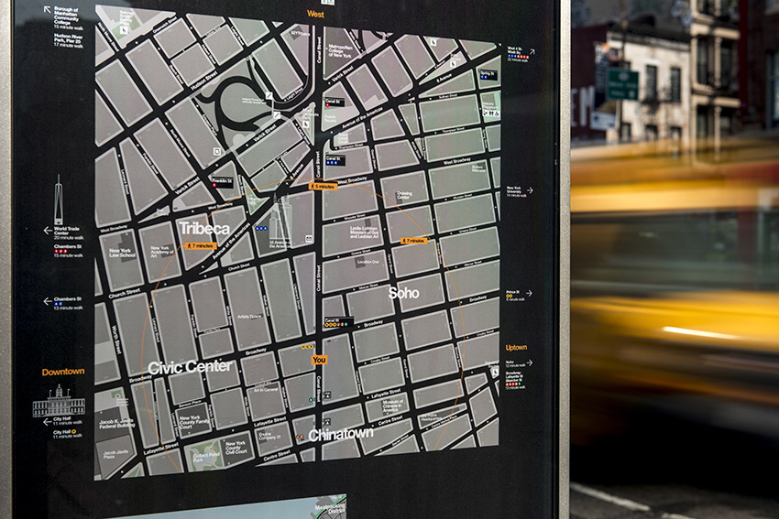The width and height of the screenshot is (779, 519).
Task: Tap the arrow beside West 4 St
Action: pyautogui.click(x=532, y=51)
